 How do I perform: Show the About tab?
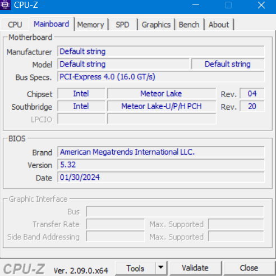219,25
